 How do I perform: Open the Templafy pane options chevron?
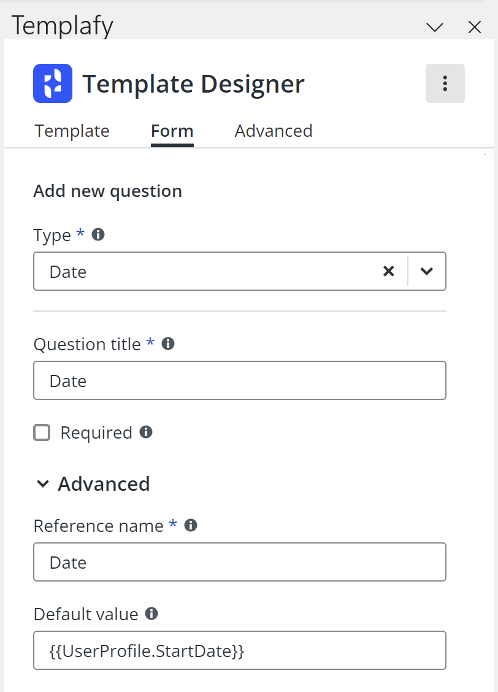click(x=435, y=28)
